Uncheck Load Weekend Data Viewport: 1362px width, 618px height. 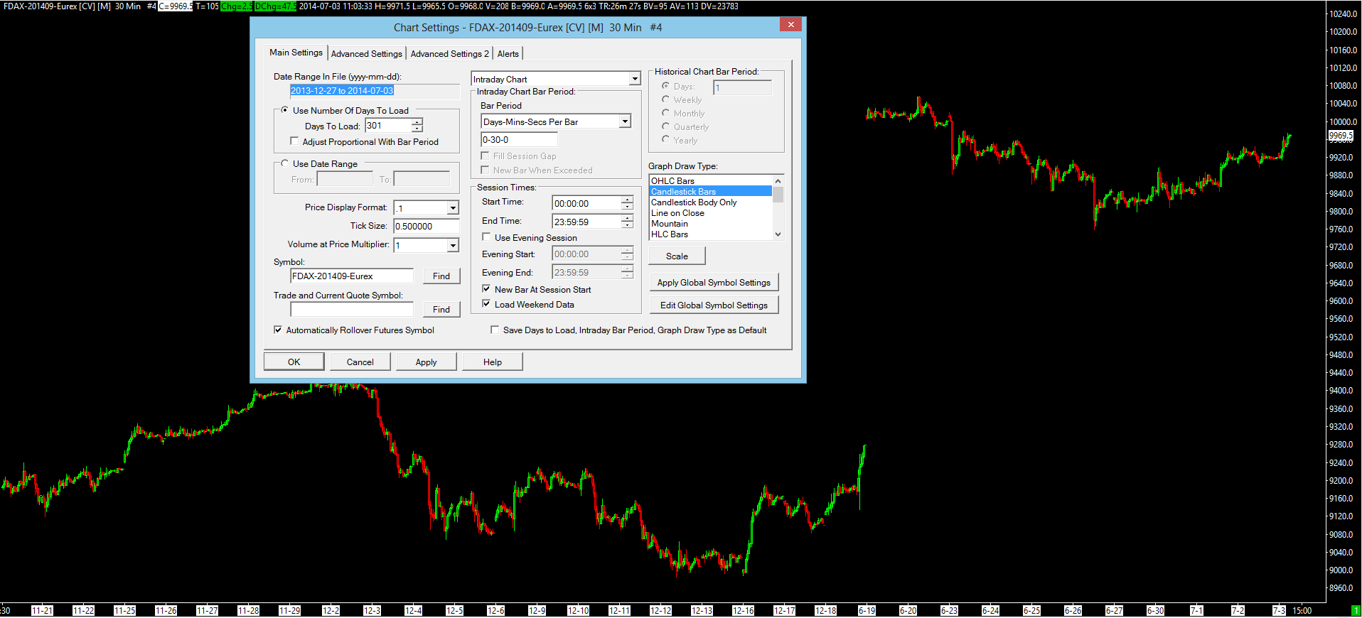(x=486, y=304)
